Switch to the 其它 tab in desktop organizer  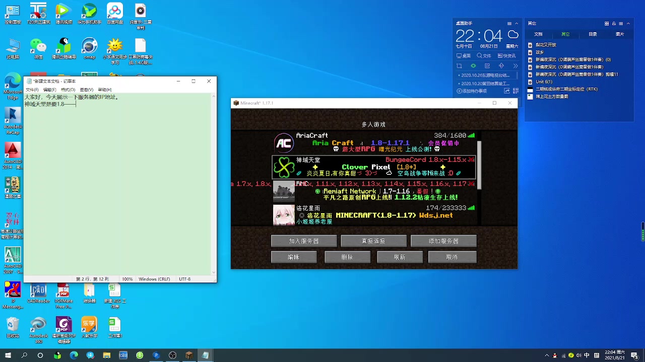[565, 34]
